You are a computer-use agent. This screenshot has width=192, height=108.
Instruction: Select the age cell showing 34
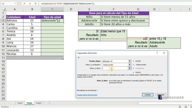click(32, 43)
